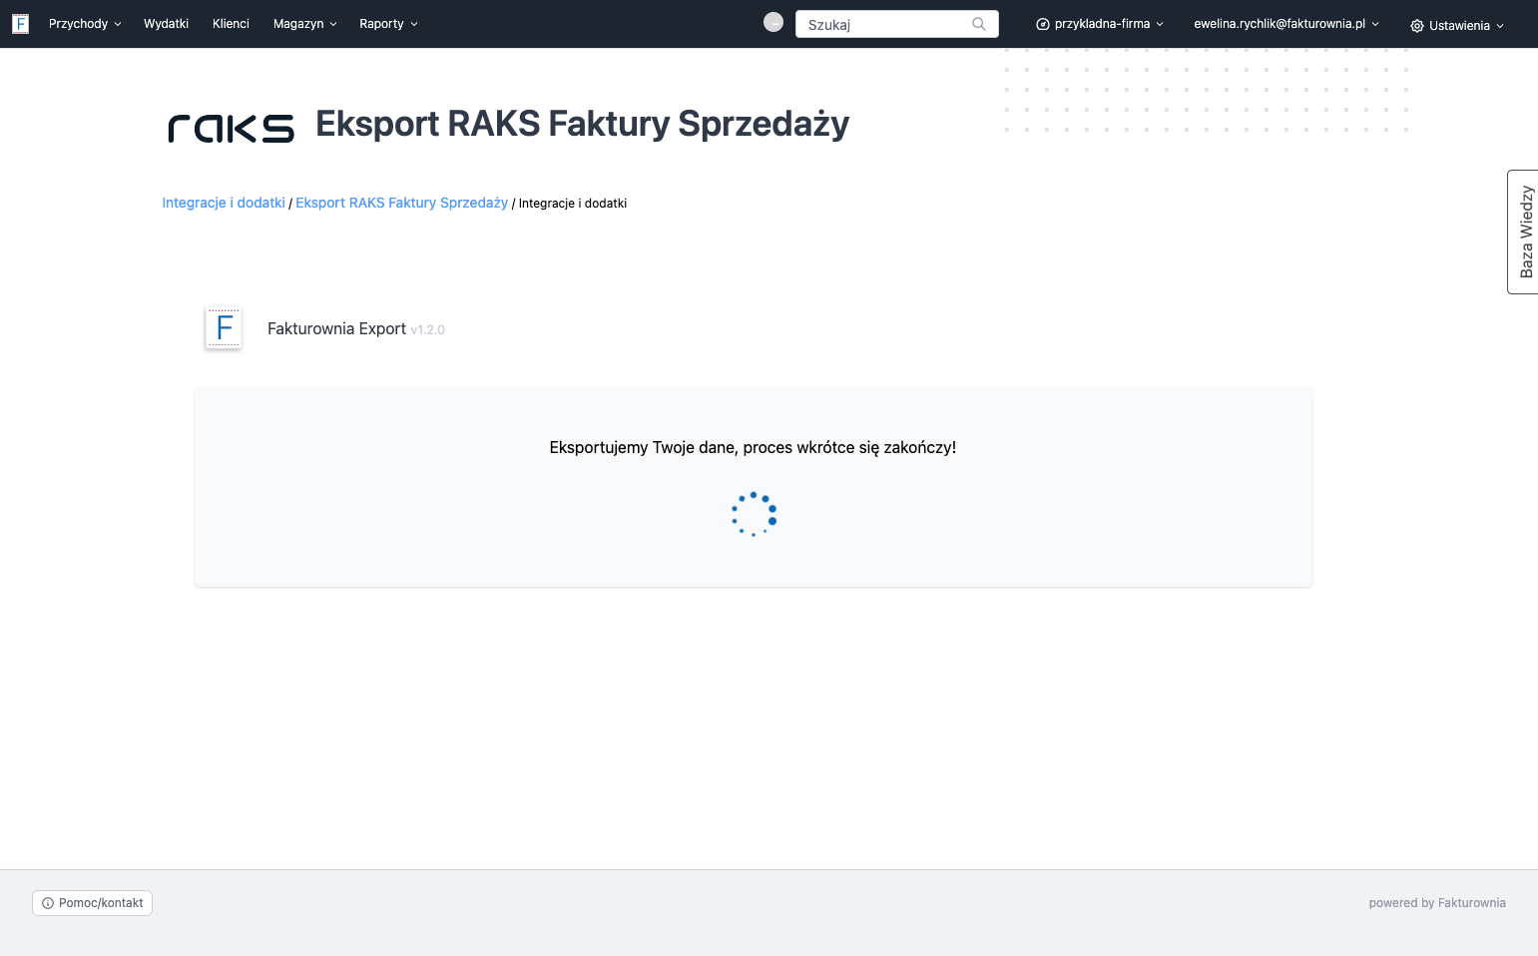
Task: Open the Eksport RAKS Faktury Sprzedaży breadcrumb link
Action: pos(401,203)
